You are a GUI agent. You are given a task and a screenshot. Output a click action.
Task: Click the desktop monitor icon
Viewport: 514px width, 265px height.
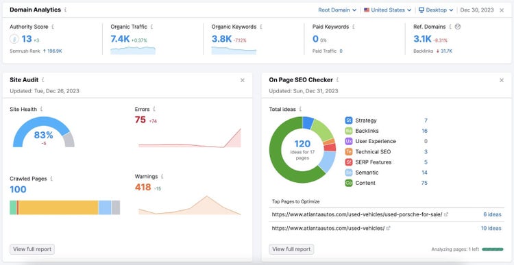pos(421,10)
